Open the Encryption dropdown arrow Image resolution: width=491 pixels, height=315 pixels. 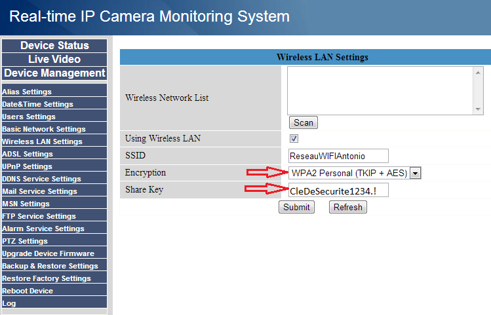click(x=416, y=173)
